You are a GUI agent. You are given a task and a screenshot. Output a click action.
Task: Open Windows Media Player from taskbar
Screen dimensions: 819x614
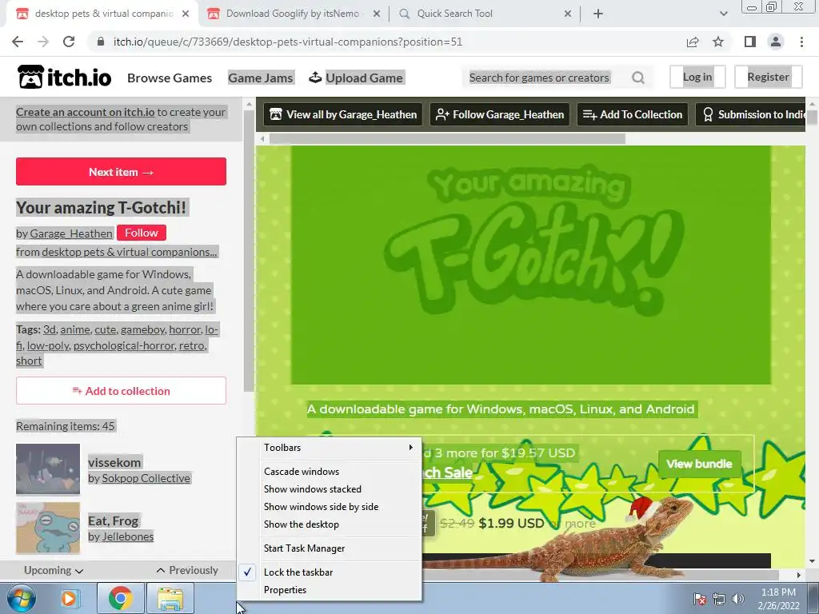[69, 598]
